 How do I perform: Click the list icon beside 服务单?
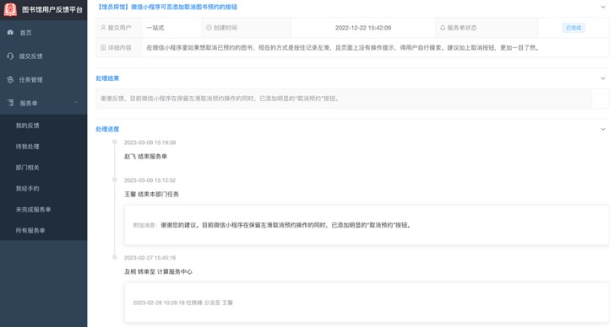[x=11, y=103]
